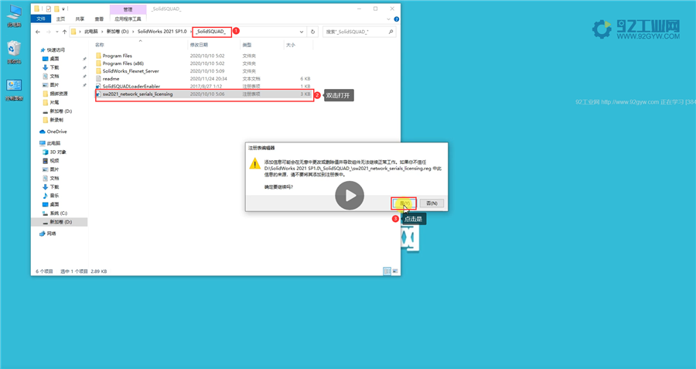Open 网络 in the navigation pane
This screenshot has height=369, width=696.
pyautogui.click(x=52, y=234)
